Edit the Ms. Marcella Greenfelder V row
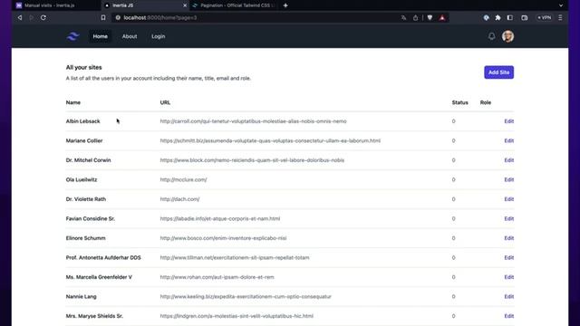This screenshot has width=580, height=326. tap(509, 277)
